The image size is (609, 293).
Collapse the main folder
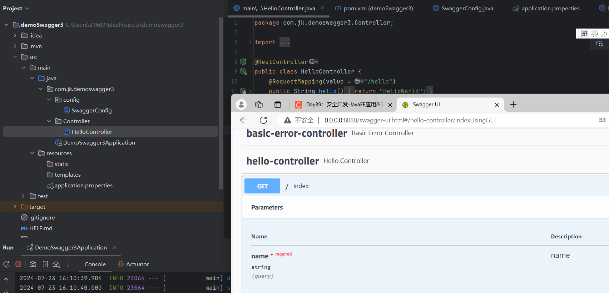[24, 67]
